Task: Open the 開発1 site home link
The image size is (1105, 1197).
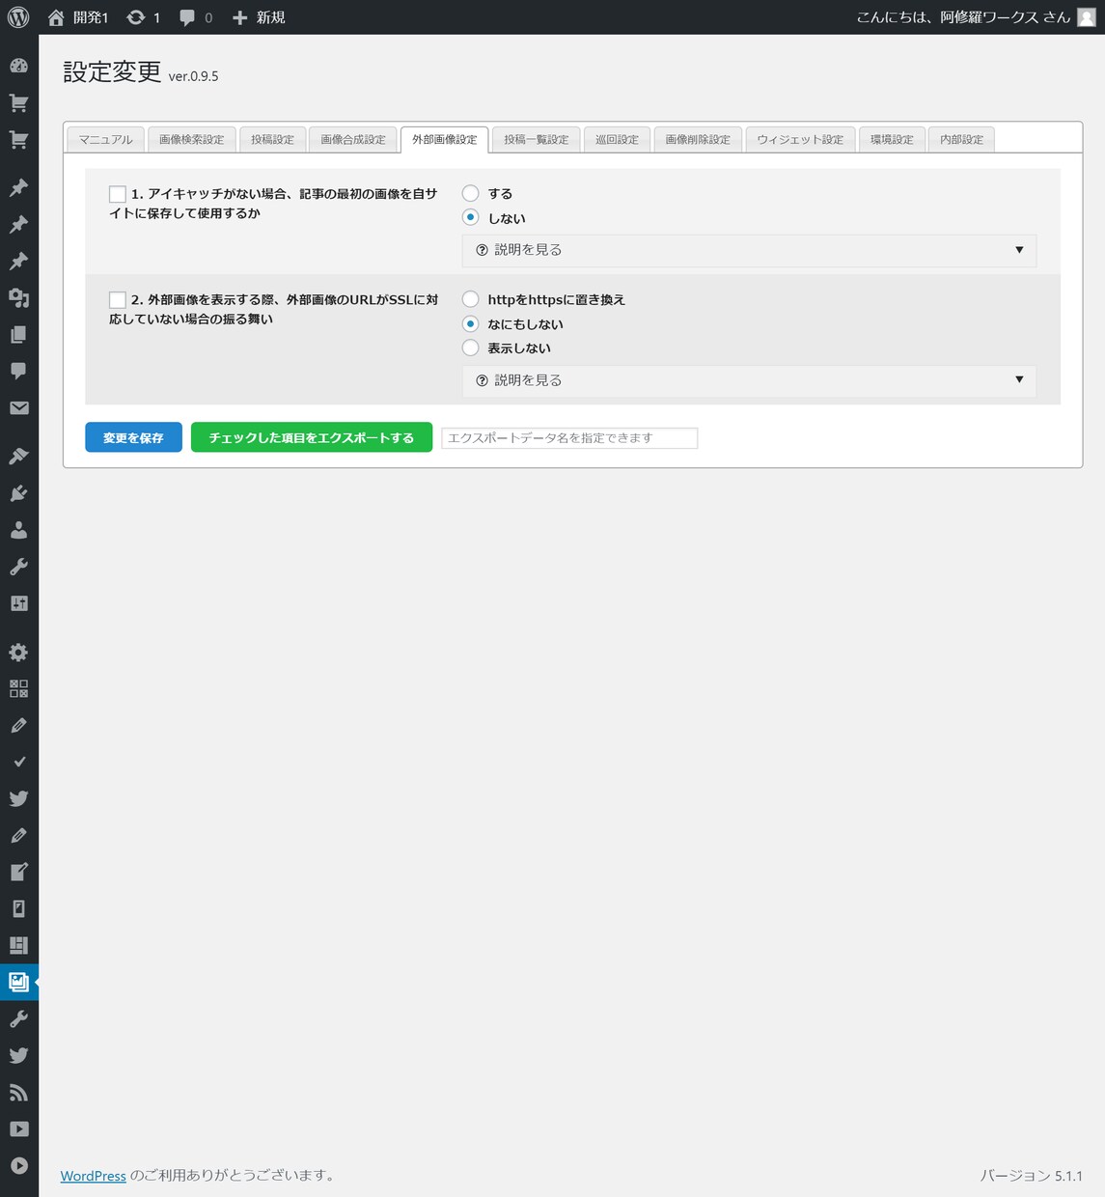Action: (78, 17)
